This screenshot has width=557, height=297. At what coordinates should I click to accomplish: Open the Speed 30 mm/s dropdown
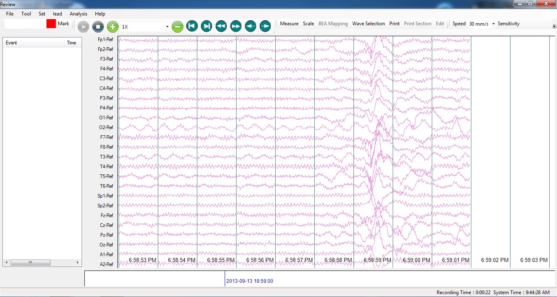(493, 24)
